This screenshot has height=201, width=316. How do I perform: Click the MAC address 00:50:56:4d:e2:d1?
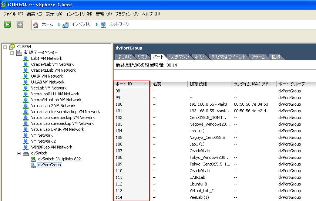tap(251, 111)
